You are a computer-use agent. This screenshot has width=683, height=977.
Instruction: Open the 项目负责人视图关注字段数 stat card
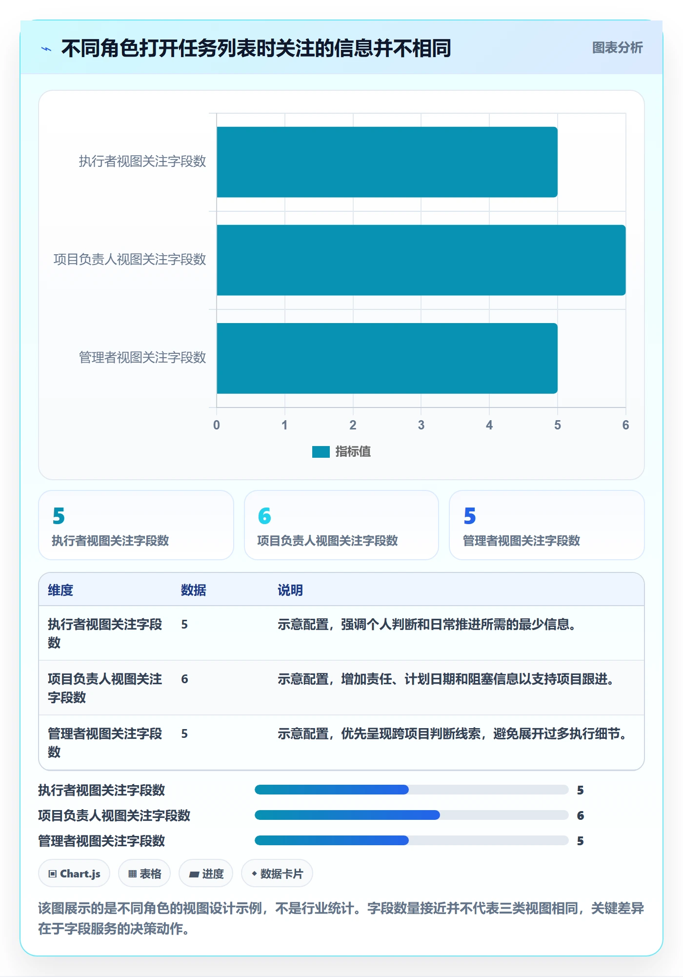click(x=341, y=525)
